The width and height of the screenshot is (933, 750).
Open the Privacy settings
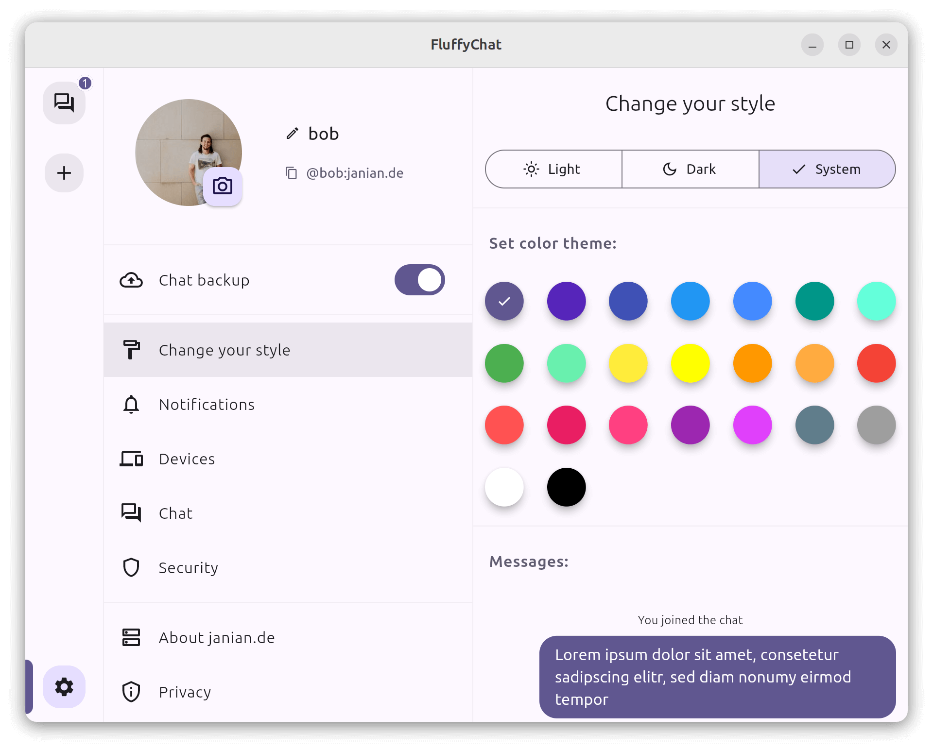184,692
